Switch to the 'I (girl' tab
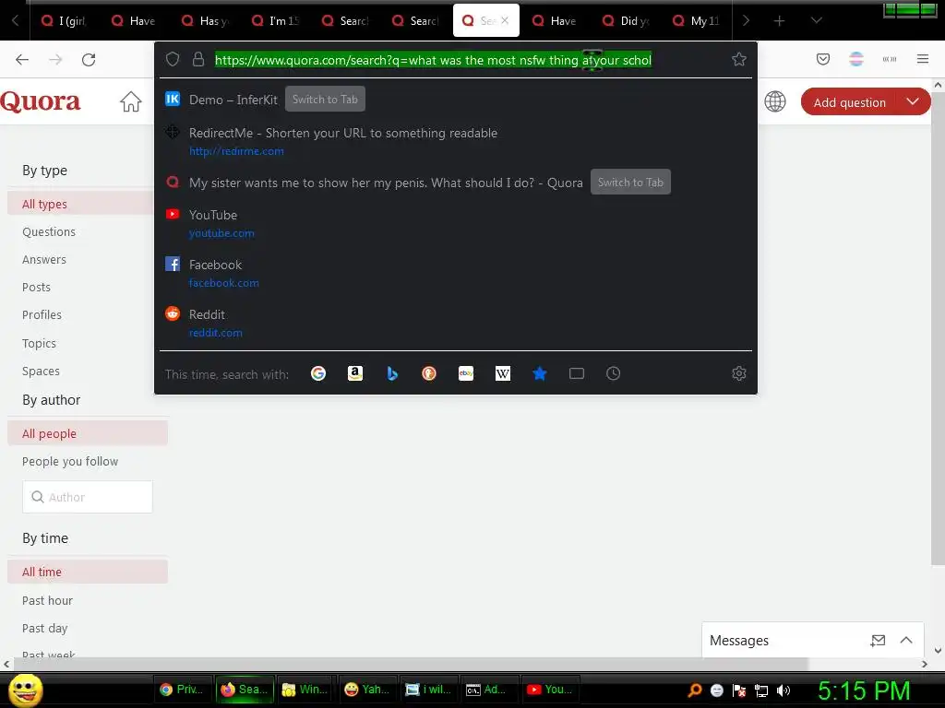945x708 pixels. tap(64, 21)
